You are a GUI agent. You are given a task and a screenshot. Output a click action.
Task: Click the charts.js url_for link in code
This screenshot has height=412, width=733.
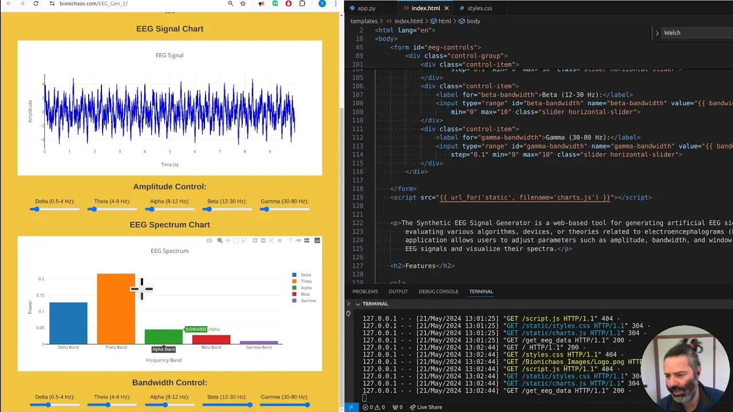(525, 197)
